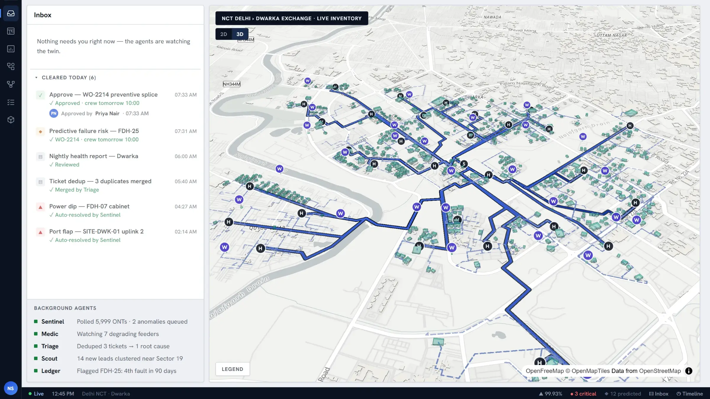Switch the map to 2D view

tap(224, 34)
